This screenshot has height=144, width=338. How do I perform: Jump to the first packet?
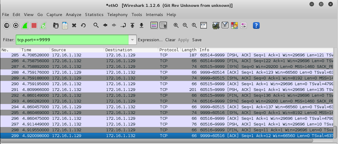tap(132, 25)
